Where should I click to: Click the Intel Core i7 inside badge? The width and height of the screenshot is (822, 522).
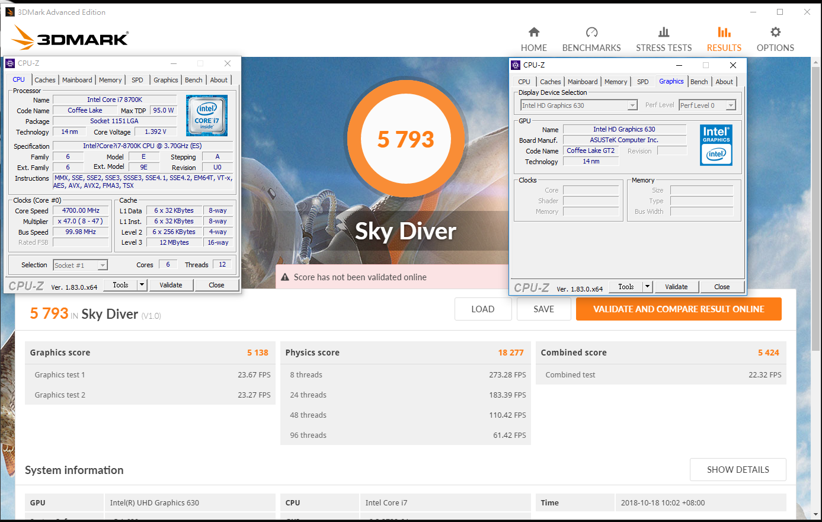[x=207, y=116]
